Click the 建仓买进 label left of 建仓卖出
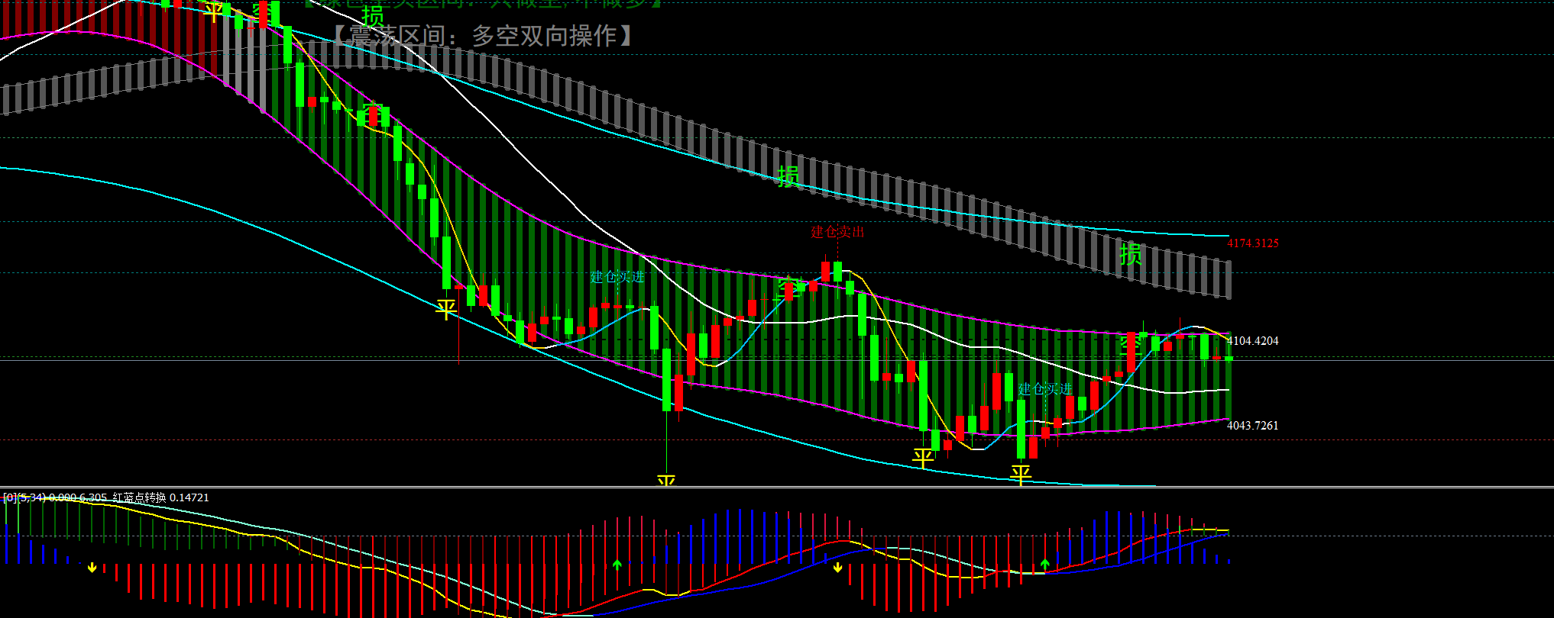This screenshot has width=1554, height=618. [617, 277]
